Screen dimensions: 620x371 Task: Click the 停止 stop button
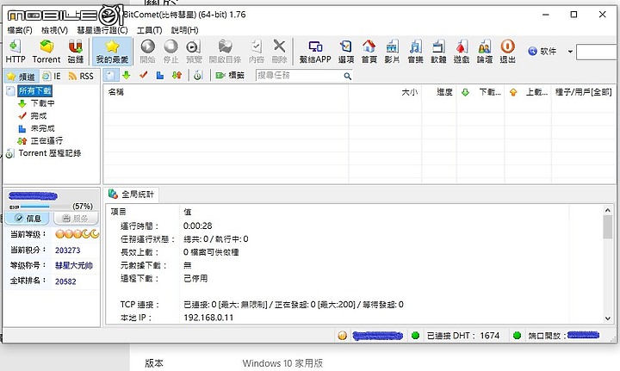point(170,52)
